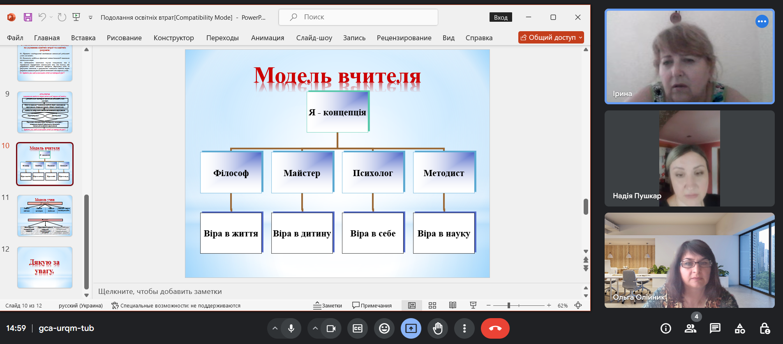Open the Переходы tab
Image resolution: width=783 pixels, height=344 pixels.
[222, 38]
